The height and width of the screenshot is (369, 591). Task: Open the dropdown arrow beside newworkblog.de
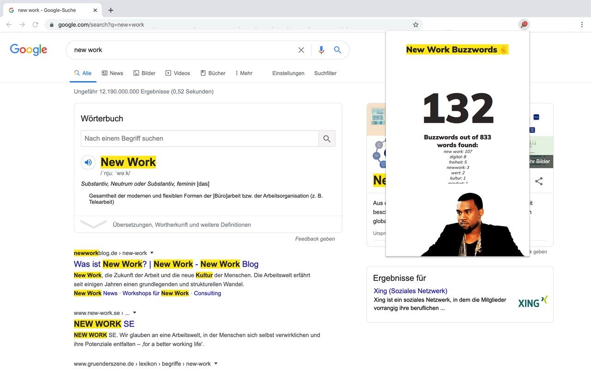coord(153,253)
